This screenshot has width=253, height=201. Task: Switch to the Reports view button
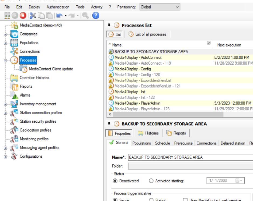tap(176, 133)
